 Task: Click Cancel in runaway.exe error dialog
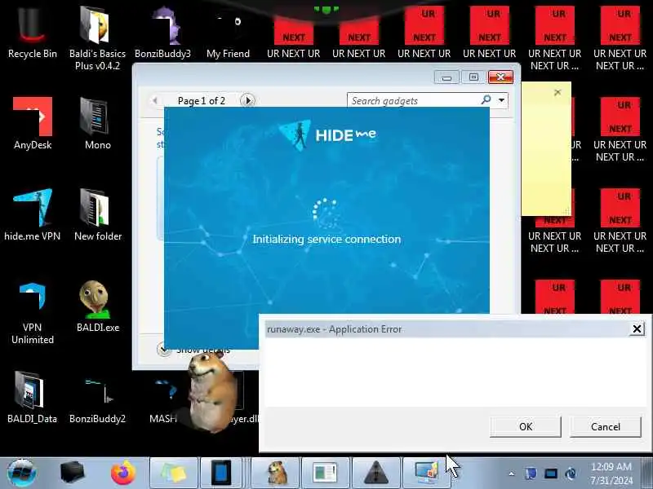[x=606, y=426]
